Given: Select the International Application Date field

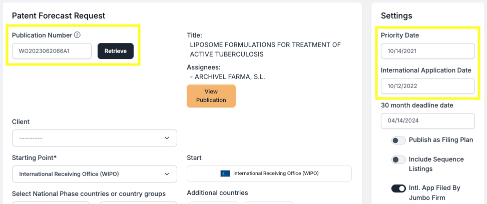Looking at the screenshot, I should [427, 86].
